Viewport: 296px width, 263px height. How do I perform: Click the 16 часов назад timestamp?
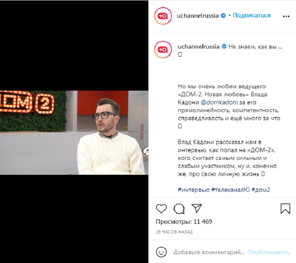point(174,232)
